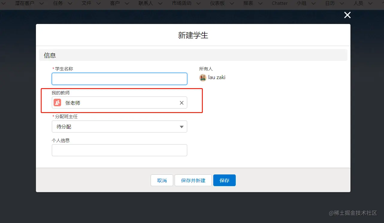Screen dimensions: 384x223
Task: Expand the chevron next to 日历
Action: tap(342, 4)
